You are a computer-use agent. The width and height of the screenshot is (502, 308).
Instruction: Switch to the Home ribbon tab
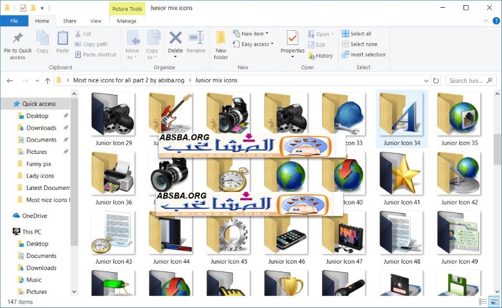(x=42, y=21)
